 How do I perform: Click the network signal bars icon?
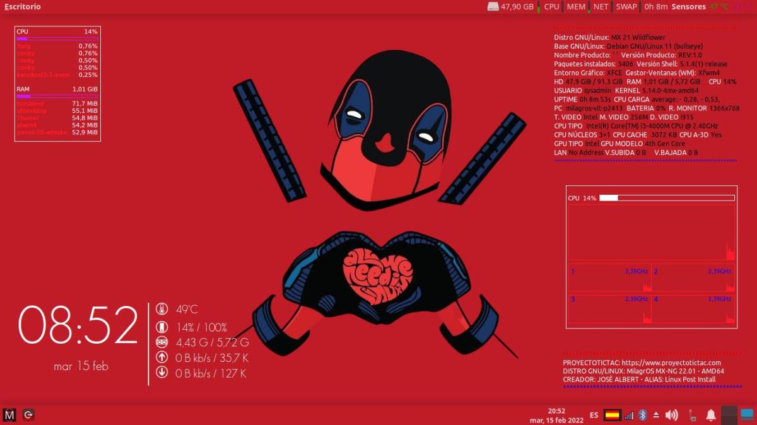(628, 415)
